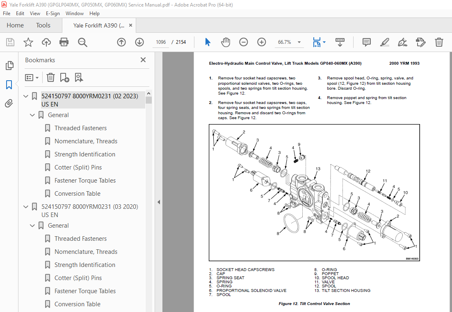
Task: Add file to starred with star icon
Action: [x=28, y=42]
